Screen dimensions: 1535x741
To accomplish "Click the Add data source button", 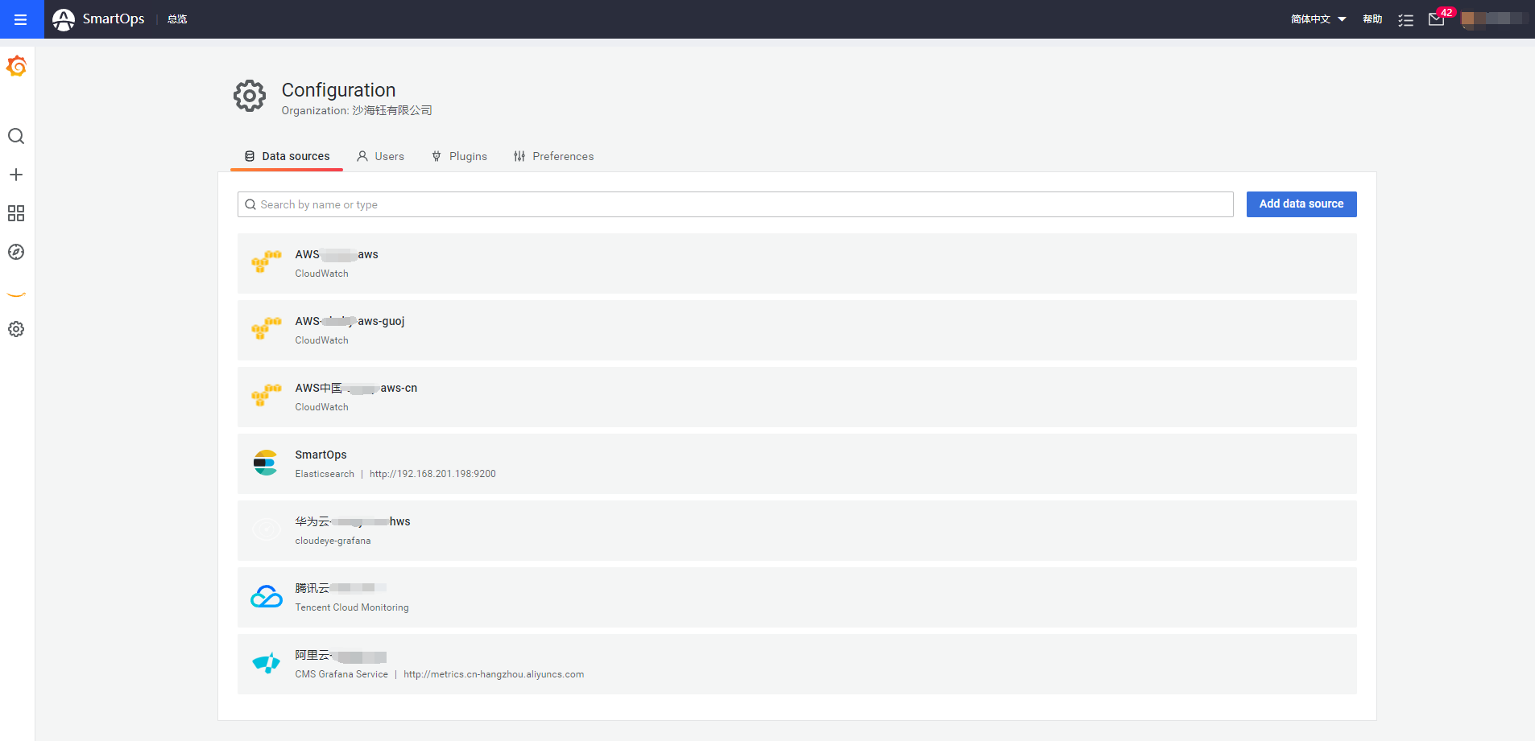I will tap(1301, 204).
